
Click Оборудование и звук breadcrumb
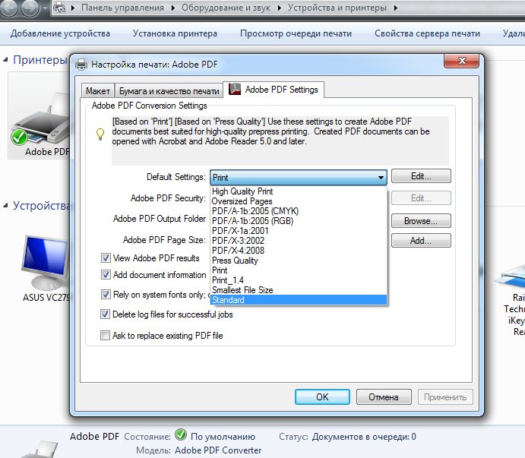pos(226,8)
